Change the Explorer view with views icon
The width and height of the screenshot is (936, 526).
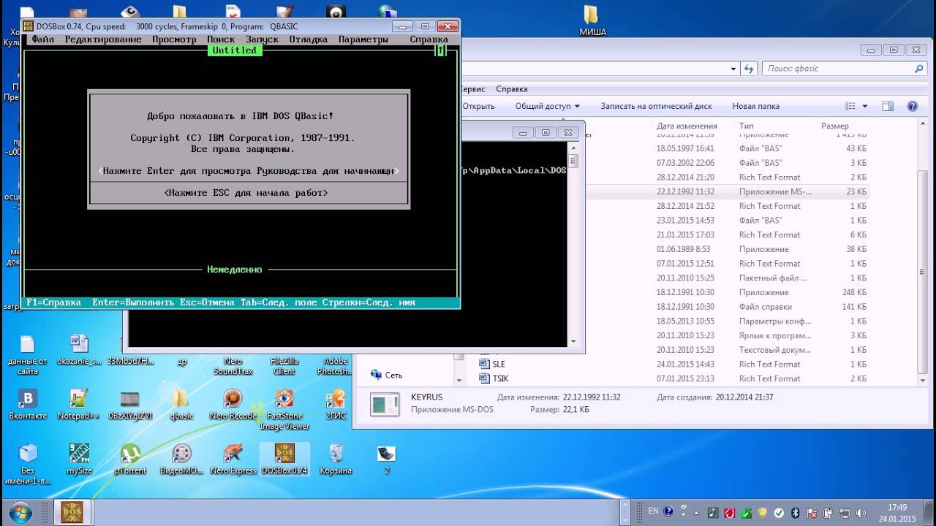tap(850, 106)
